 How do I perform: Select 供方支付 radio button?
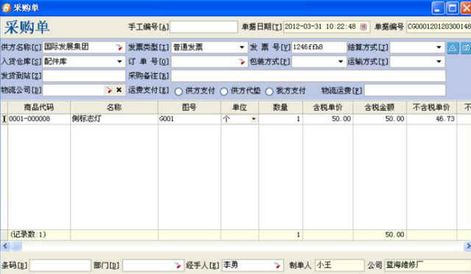point(179,91)
